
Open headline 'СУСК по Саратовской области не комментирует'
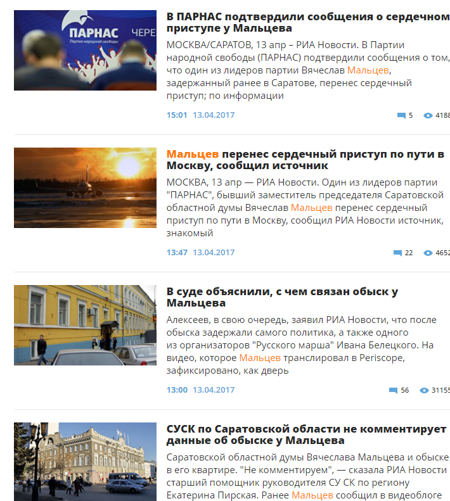coord(306,434)
